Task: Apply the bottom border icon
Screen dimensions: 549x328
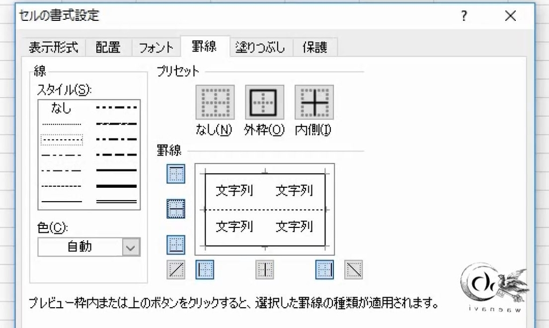Action: (175, 243)
